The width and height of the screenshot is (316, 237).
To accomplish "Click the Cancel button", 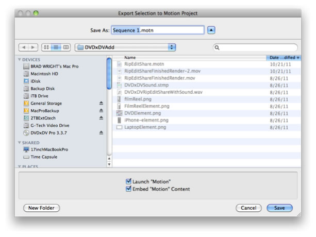I will 248,208.
